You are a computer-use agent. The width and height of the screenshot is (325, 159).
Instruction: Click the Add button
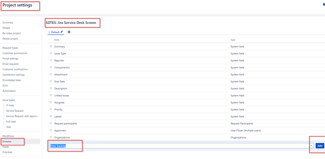click(320, 146)
